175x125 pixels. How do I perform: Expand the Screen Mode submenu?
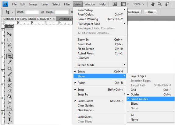[x=100, y=65]
